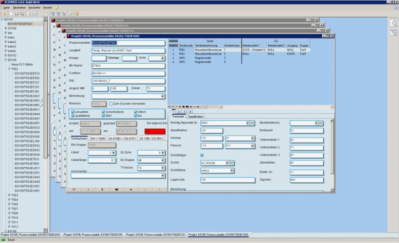399x243 pixels.
Task: Uncheck the 'umweltrel.' checkbox
Action: pos(73,112)
